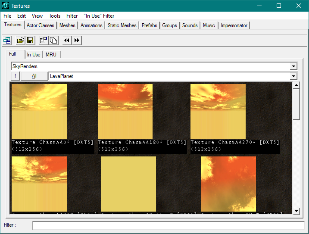
Task: Open the Filter menu
Action: point(72,16)
